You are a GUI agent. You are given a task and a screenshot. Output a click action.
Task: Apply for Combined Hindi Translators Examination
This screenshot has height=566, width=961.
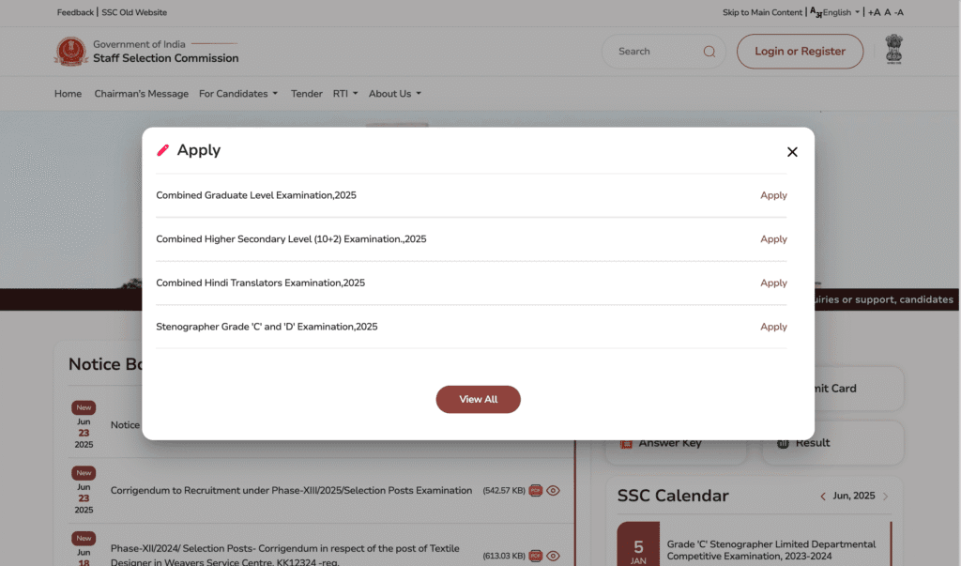point(773,283)
